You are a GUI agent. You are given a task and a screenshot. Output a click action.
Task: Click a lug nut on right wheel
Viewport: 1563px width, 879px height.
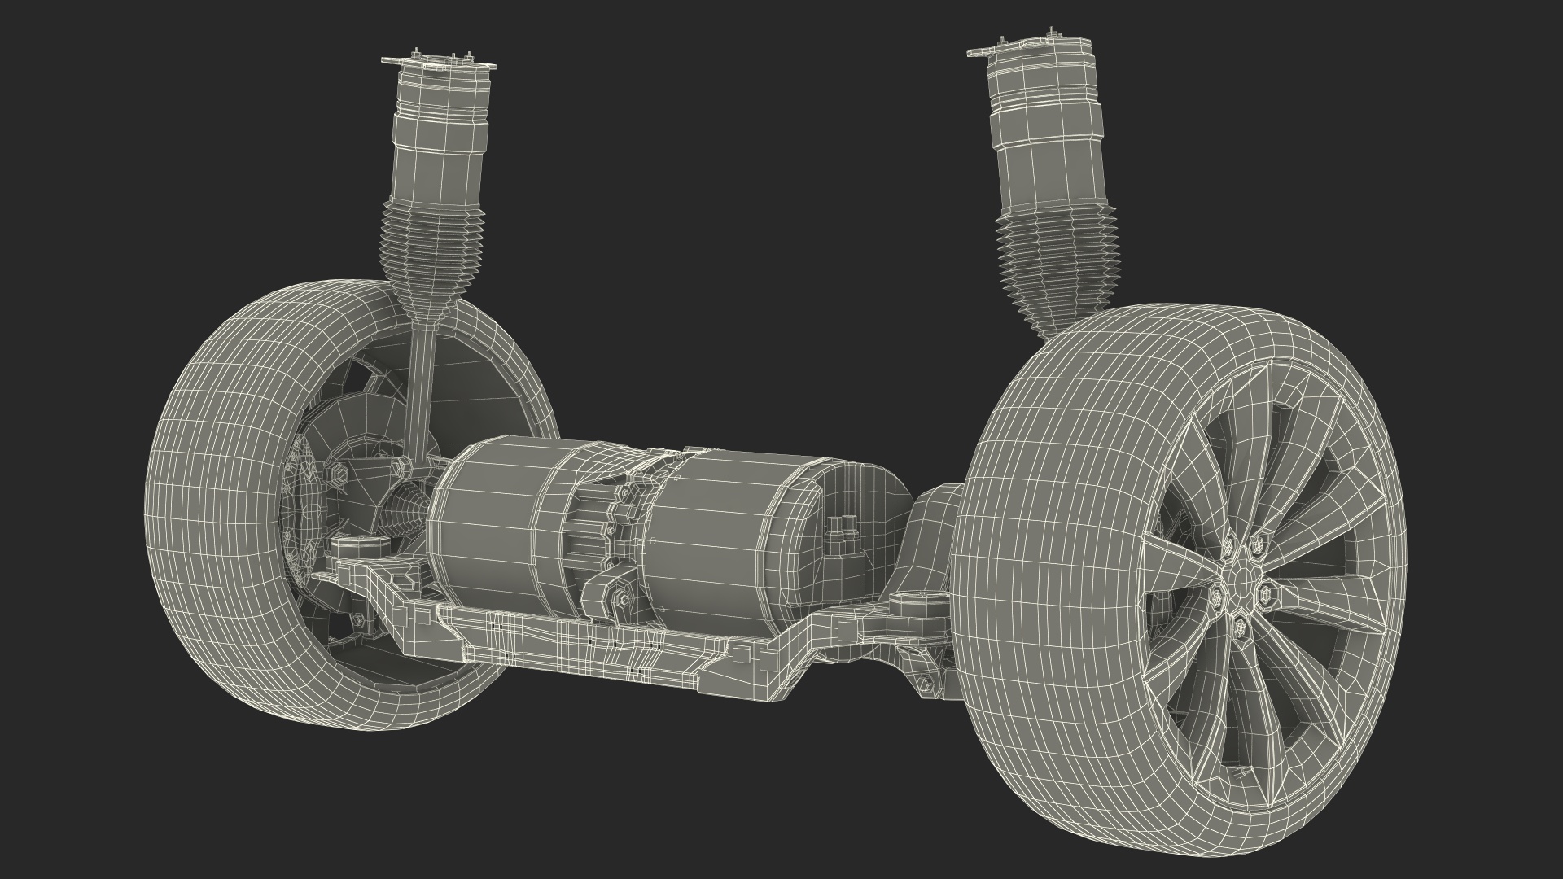coord(1264,596)
